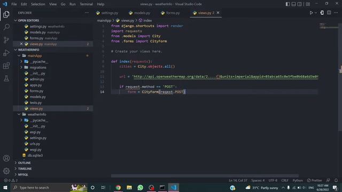Open the Extensions view

pyautogui.click(x=6, y=66)
